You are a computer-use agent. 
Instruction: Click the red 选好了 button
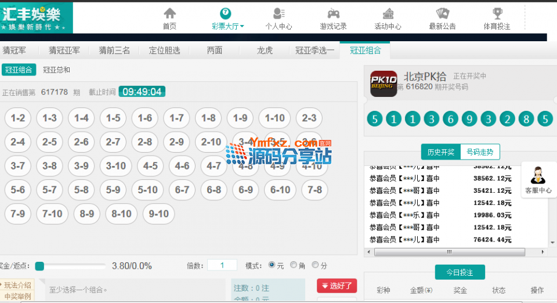click(337, 286)
